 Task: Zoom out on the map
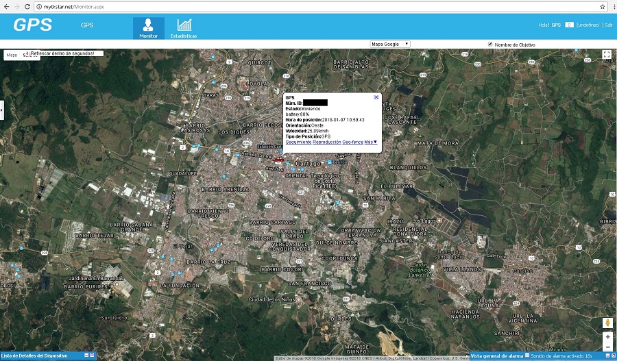tap(607, 347)
